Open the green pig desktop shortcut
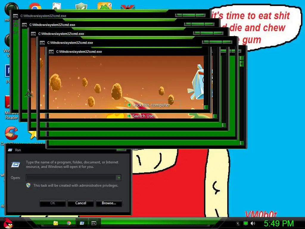 (x=105, y=6)
